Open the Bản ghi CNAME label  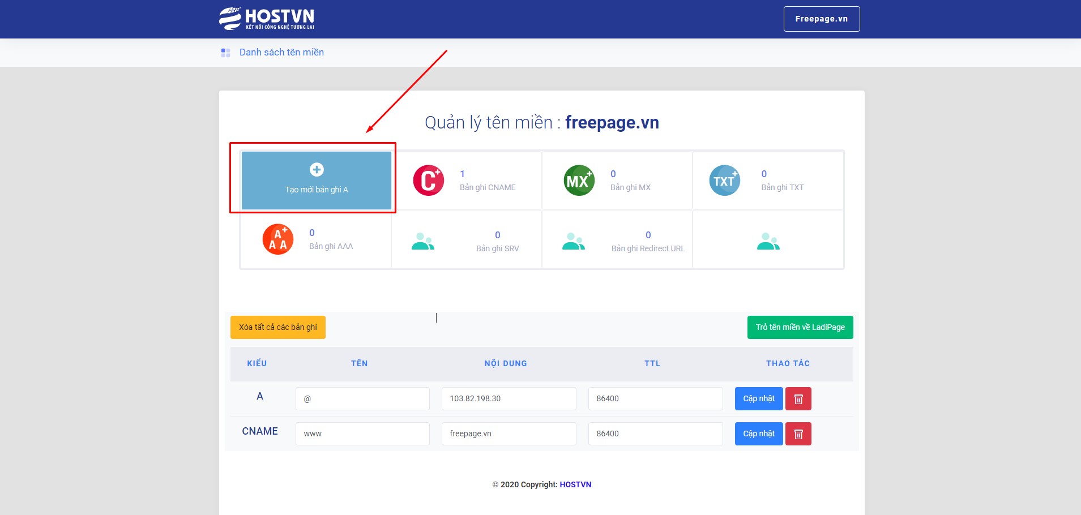tap(488, 187)
